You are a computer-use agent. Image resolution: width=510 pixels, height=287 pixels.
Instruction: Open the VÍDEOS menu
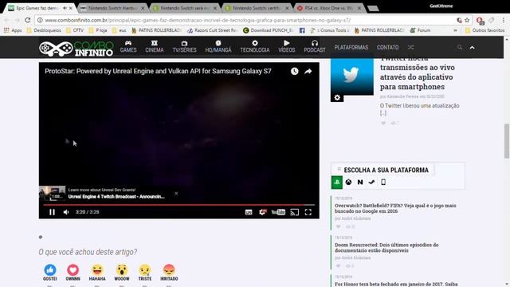(x=287, y=47)
